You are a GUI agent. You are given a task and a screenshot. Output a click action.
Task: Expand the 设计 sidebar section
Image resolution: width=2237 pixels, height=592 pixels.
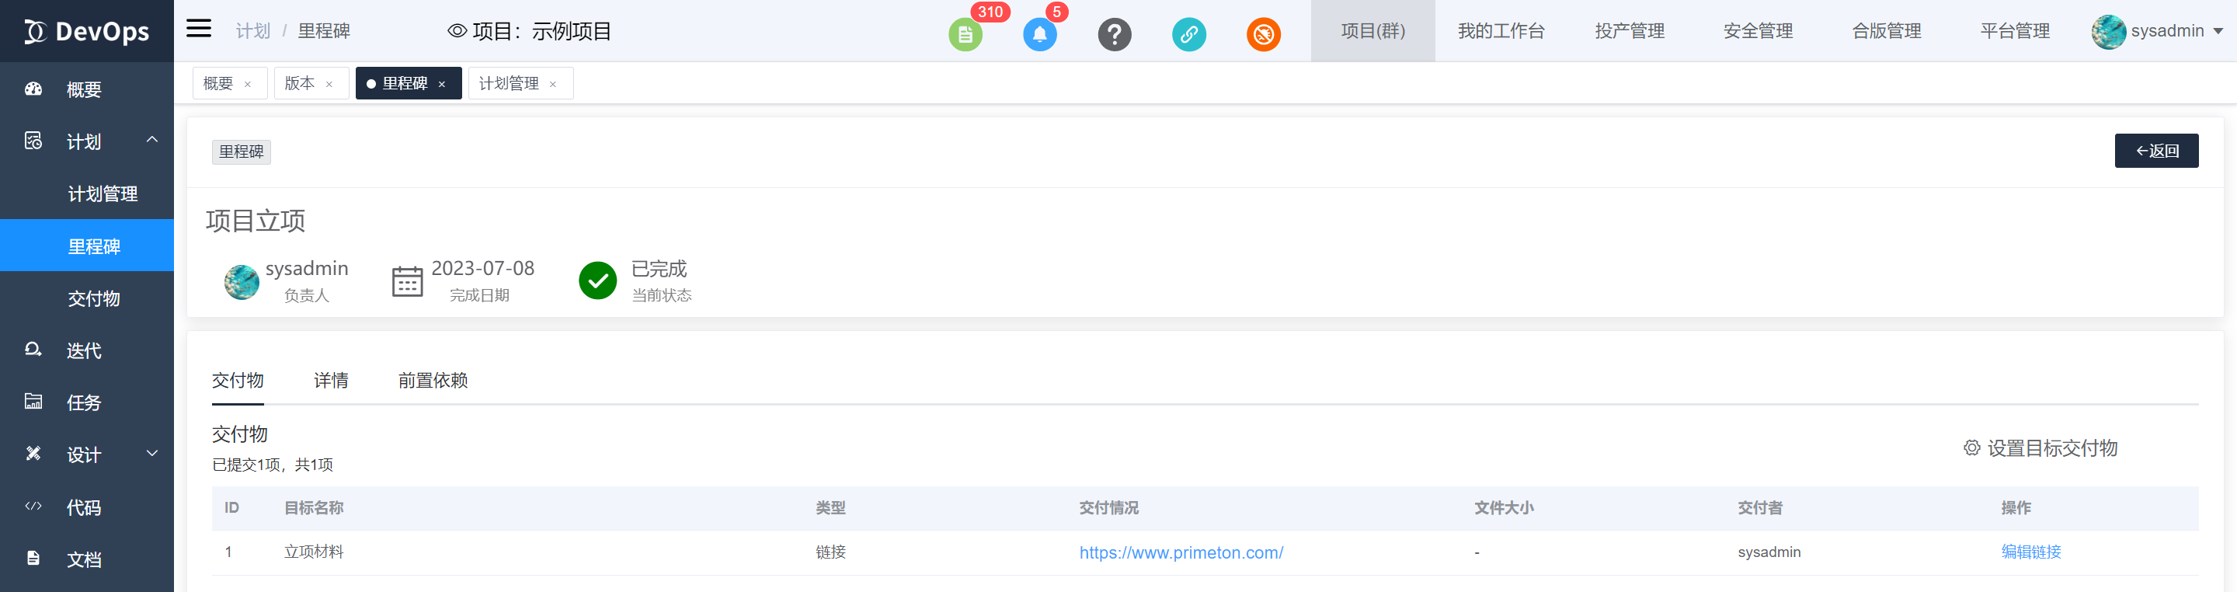152,454
